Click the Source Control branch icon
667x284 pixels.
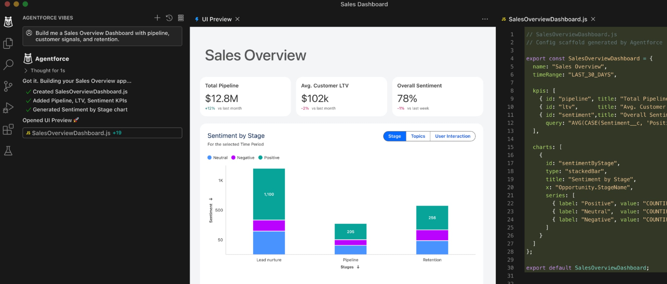click(x=8, y=86)
